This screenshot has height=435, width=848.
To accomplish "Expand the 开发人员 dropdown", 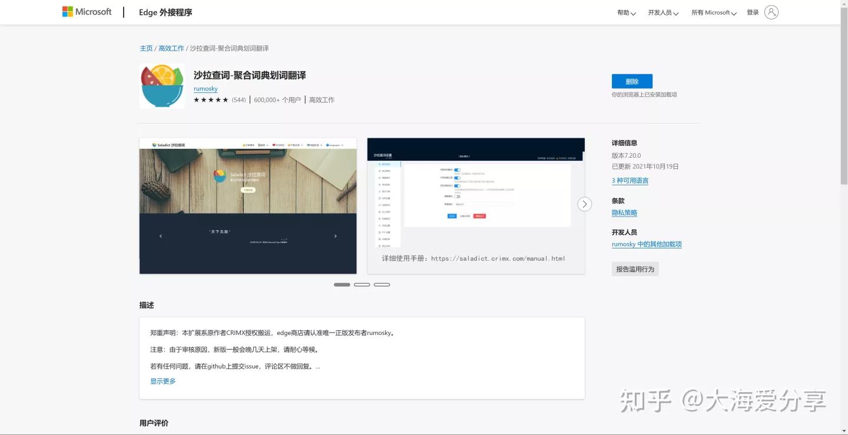I will pos(662,12).
